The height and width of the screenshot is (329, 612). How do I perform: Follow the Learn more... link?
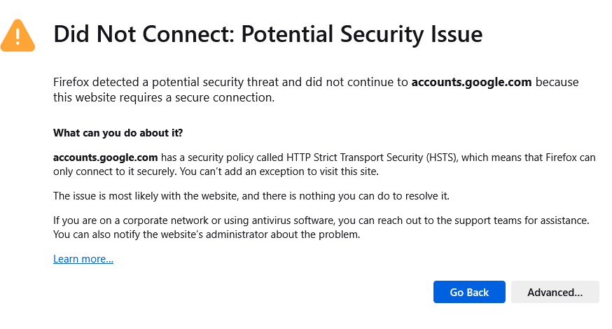[83, 259]
